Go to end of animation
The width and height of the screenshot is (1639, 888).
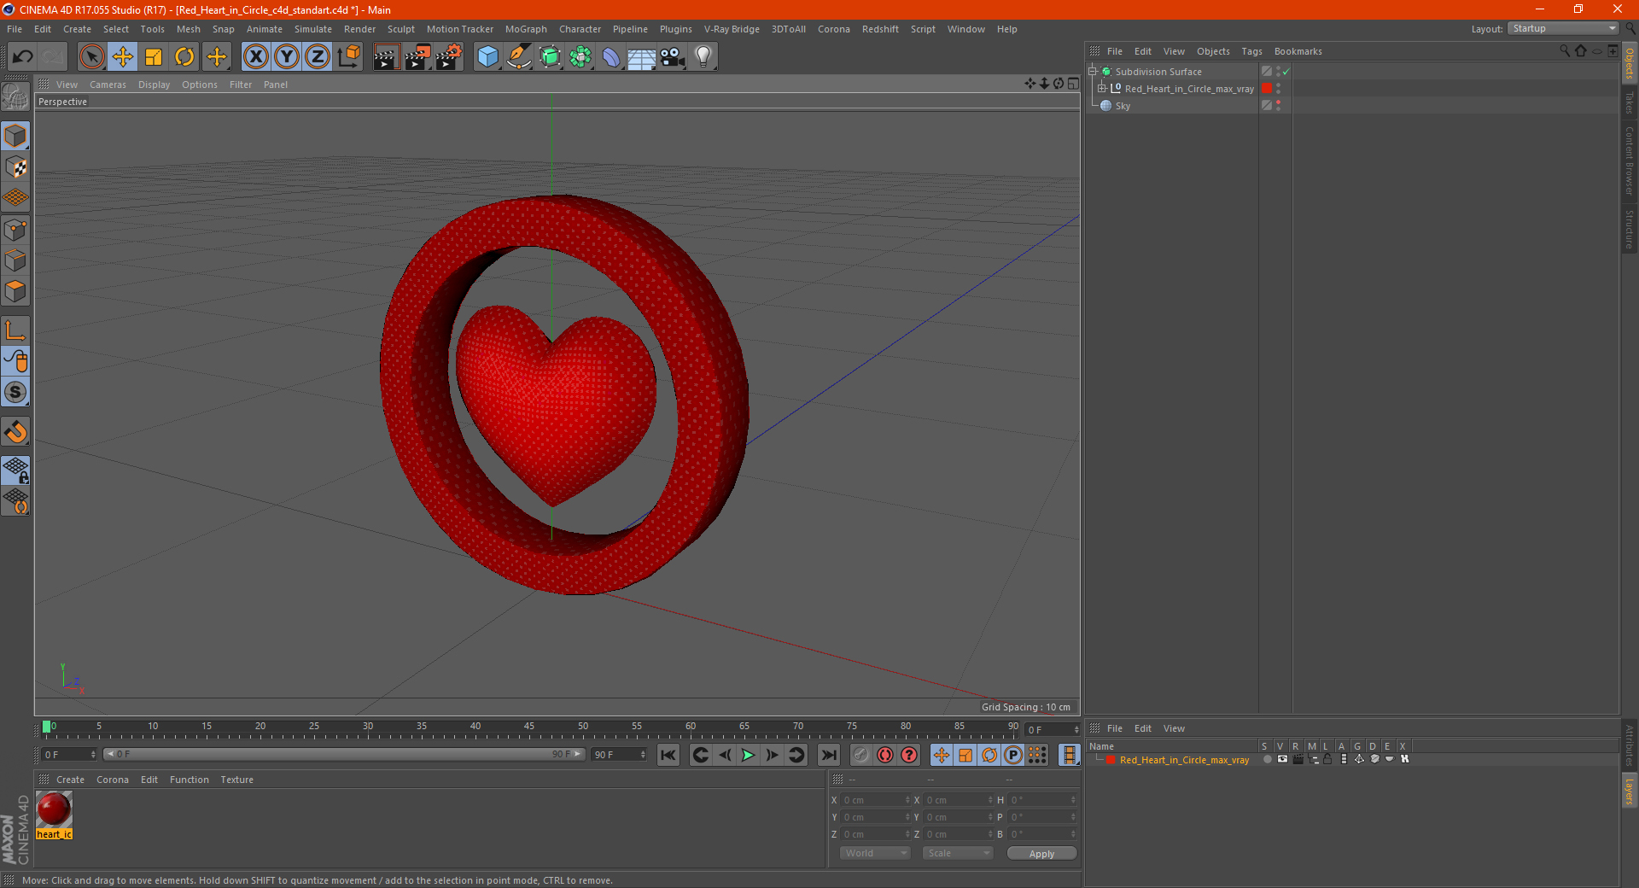click(x=828, y=755)
